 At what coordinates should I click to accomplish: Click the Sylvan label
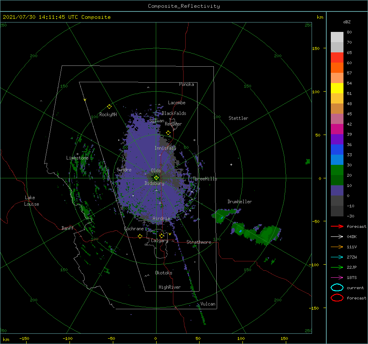point(157,121)
